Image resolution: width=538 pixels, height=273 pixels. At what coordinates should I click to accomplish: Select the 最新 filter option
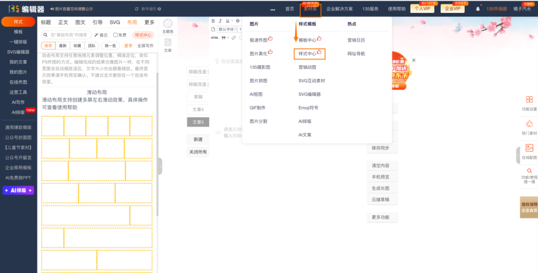point(63,46)
